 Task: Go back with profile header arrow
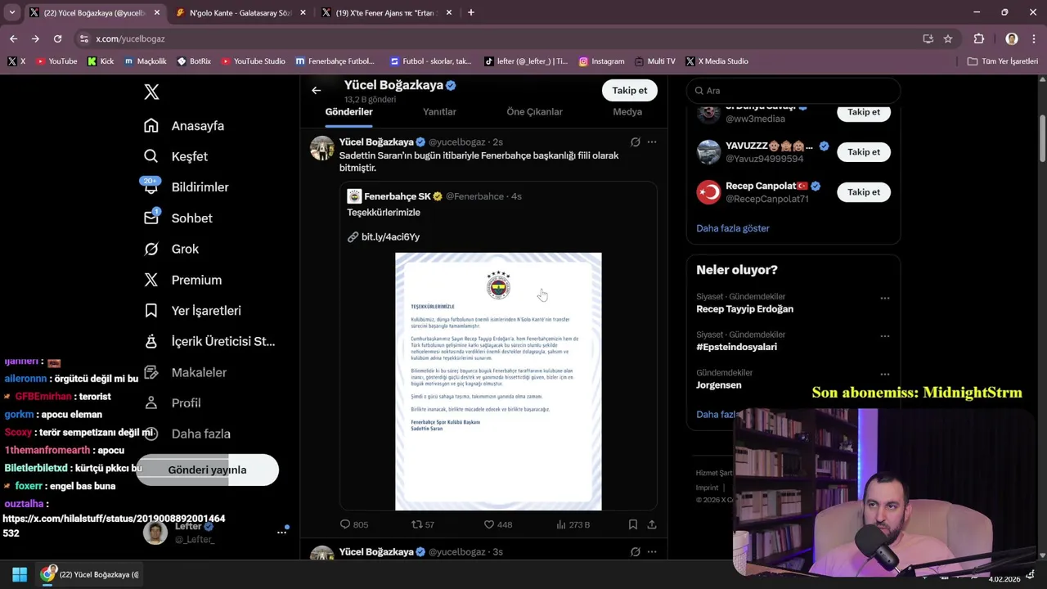[317, 91]
